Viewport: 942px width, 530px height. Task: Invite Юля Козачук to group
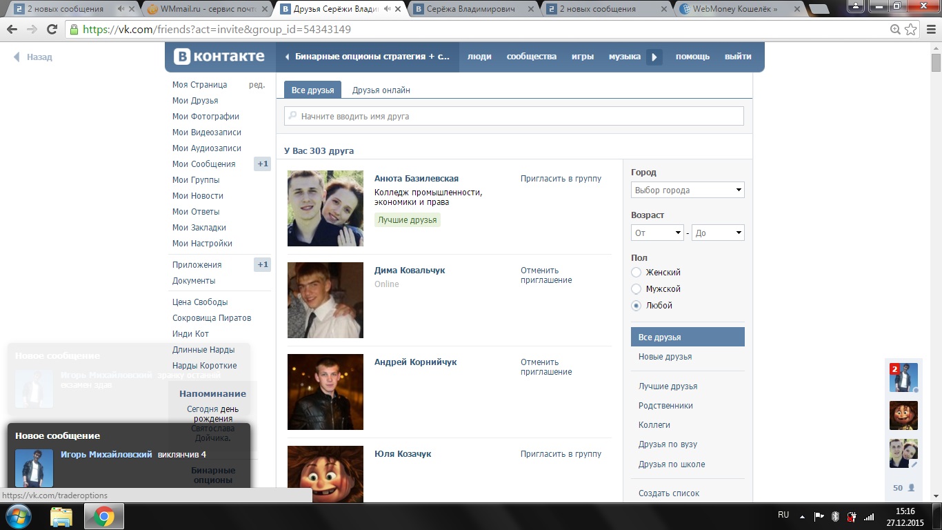561,454
